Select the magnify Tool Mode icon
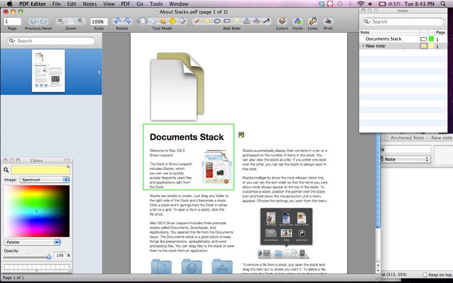Screen dimensions: 453x283 (x=163, y=21)
